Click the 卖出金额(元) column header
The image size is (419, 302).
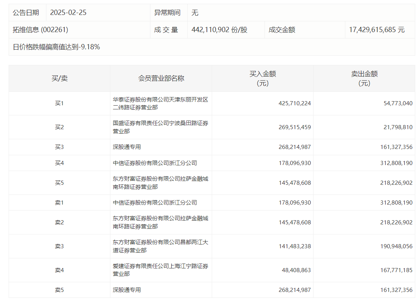click(x=364, y=78)
